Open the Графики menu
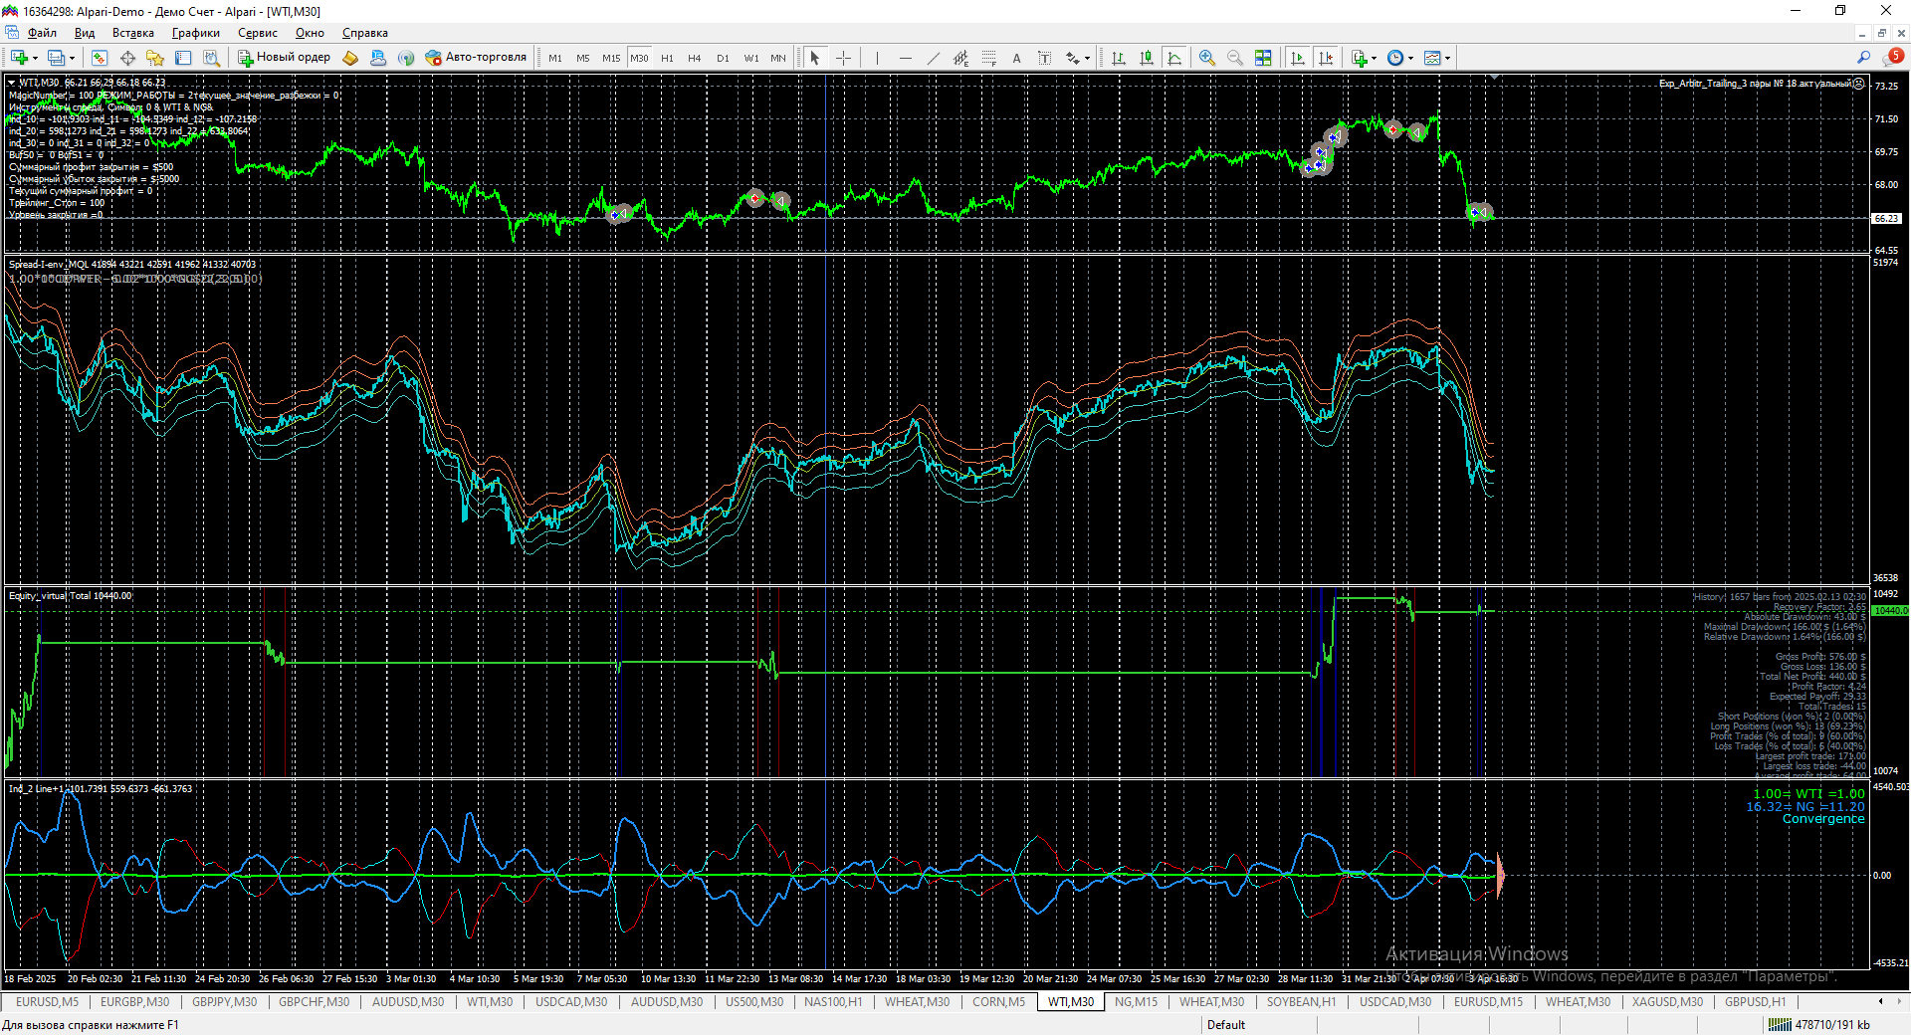Viewport: 1911px width, 1035px height. pyautogui.click(x=196, y=33)
